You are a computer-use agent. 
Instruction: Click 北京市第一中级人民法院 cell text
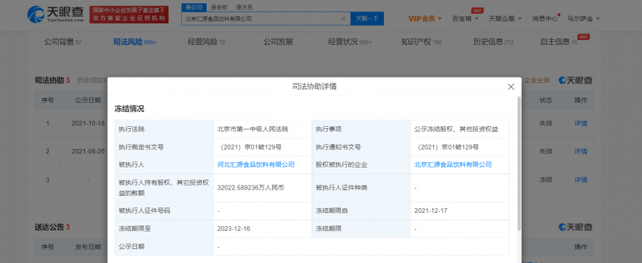coord(253,129)
